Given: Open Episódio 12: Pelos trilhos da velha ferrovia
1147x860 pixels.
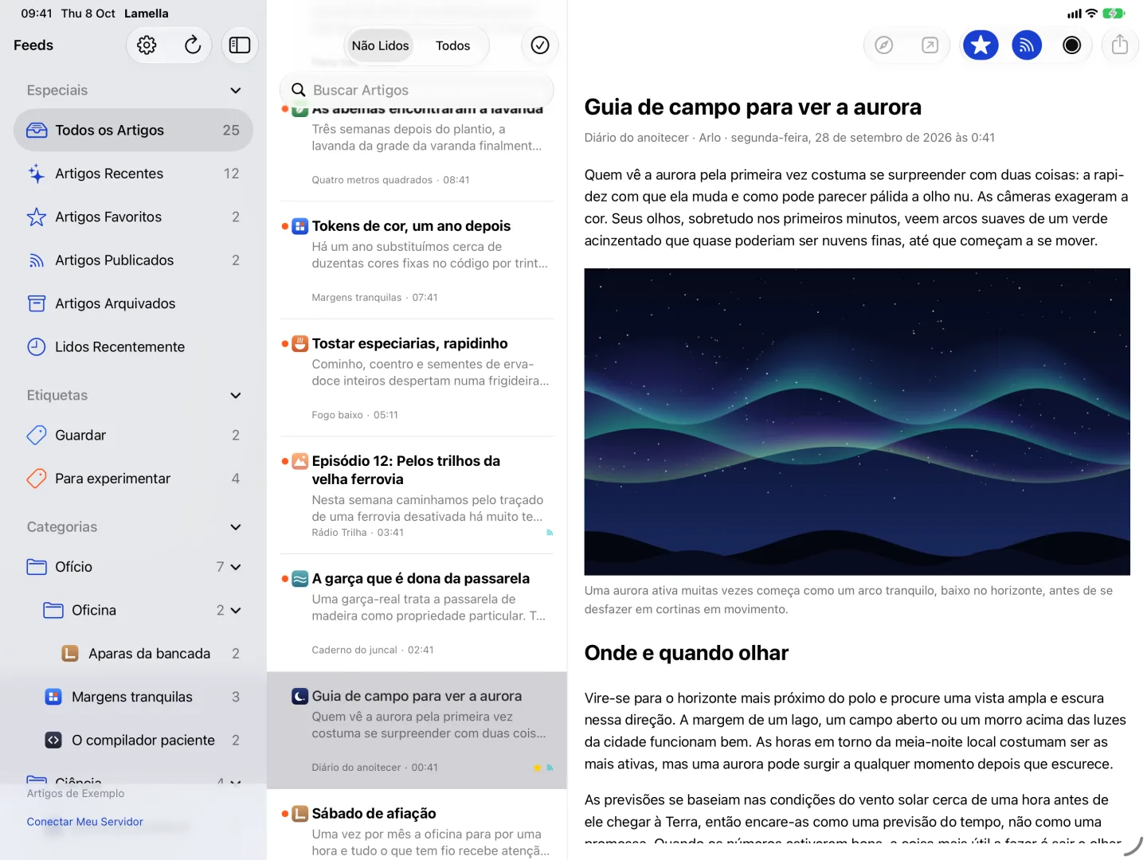Looking at the screenshot, I should click(417, 495).
